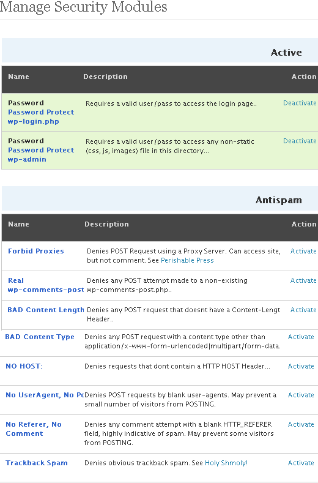
Task: Activate the No UserAgent module
Action: pos(301,395)
